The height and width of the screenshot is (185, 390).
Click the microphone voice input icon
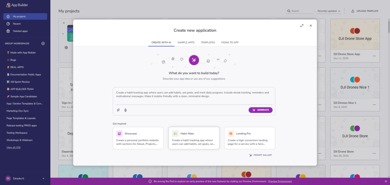(x=126, y=110)
